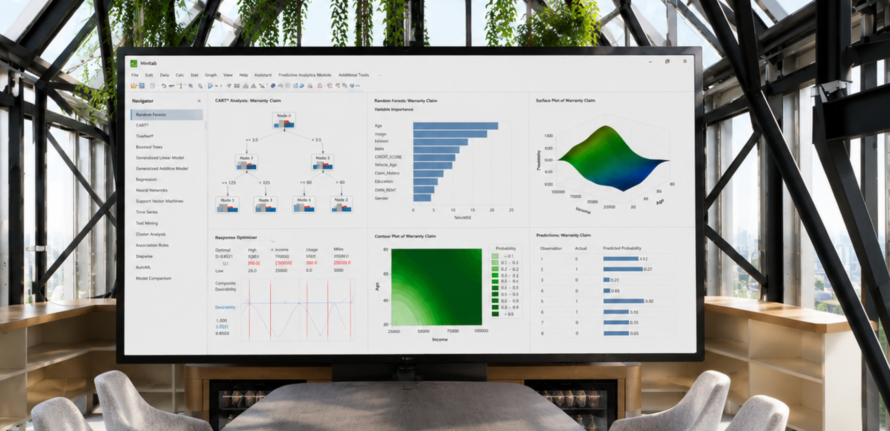This screenshot has height=431, width=890.
Task: Select Text Mining in the Navigator
Action: (x=147, y=223)
